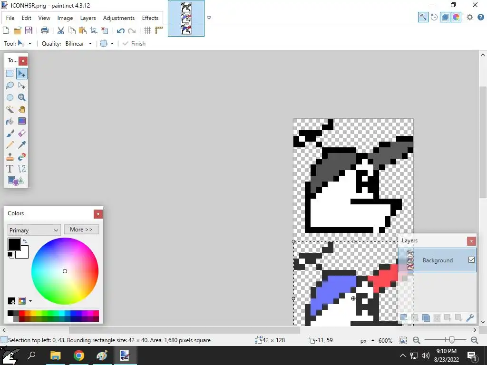
Task: Close the Layers window
Action: click(x=471, y=241)
